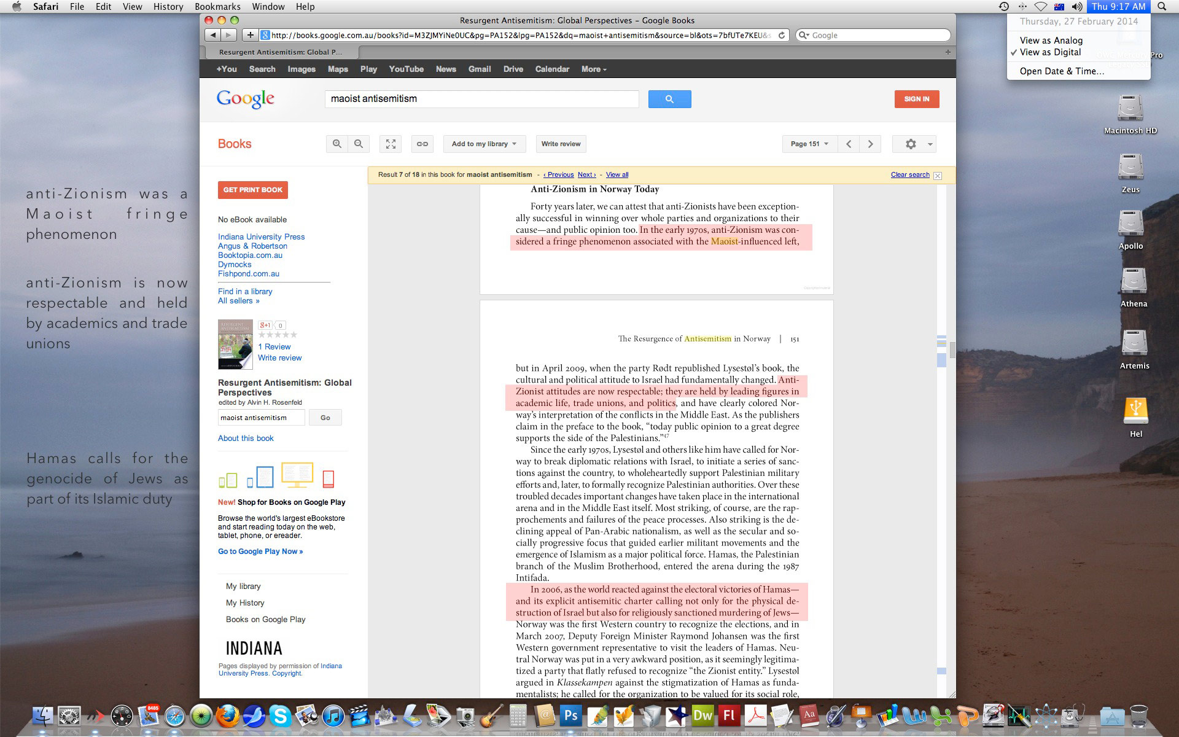The width and height of the screenshot is (1179, 737).
Task: Click the Safari address bar
Action: (521, 35)
